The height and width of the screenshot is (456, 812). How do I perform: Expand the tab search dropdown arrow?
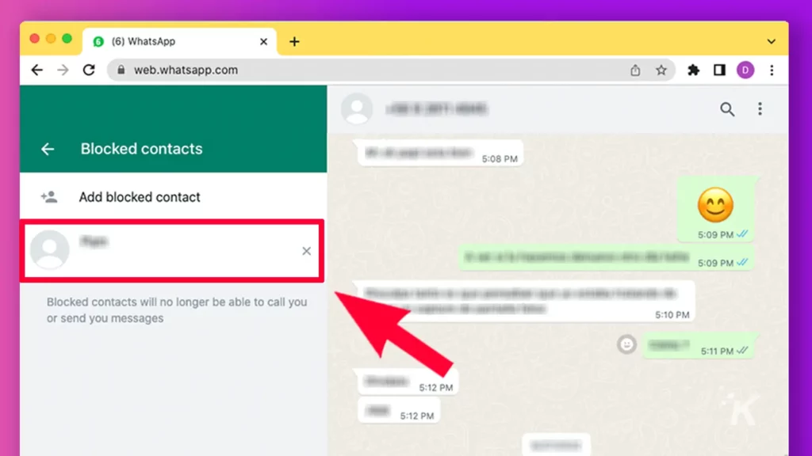click(771, 41)
